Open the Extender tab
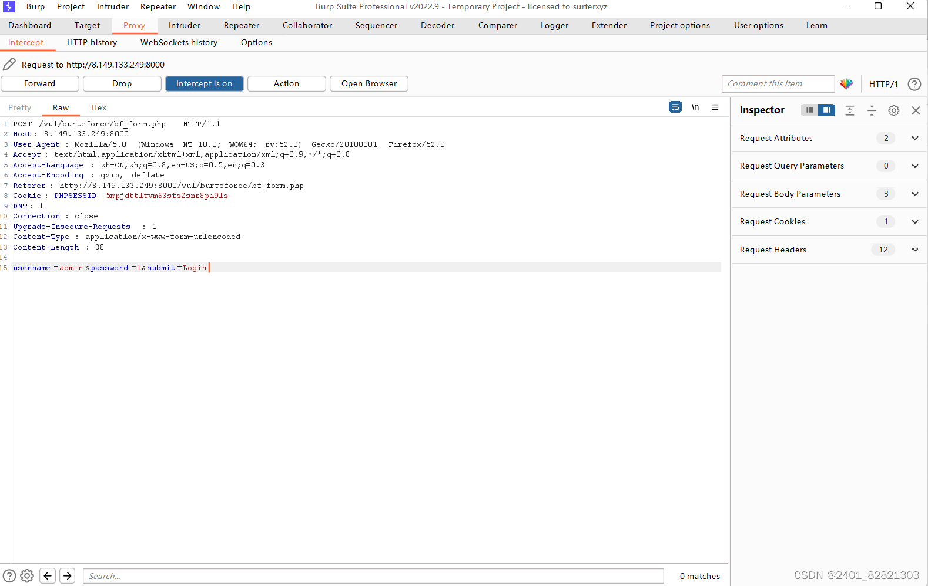 pyautogui.click(x=609, y=25)
